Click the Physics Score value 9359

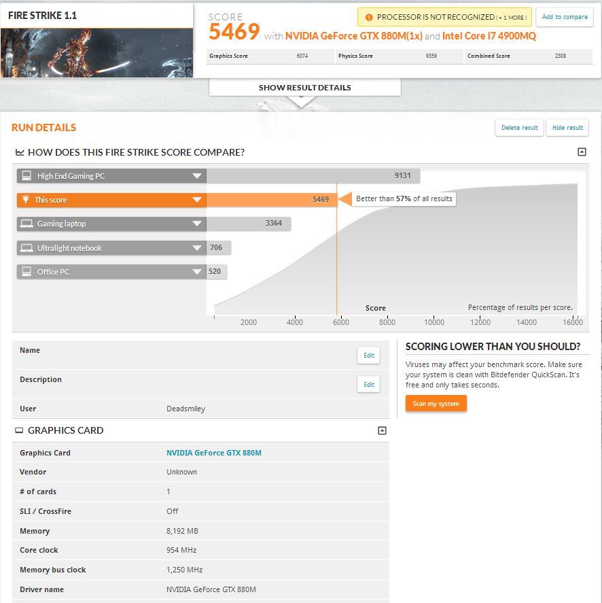431,56
